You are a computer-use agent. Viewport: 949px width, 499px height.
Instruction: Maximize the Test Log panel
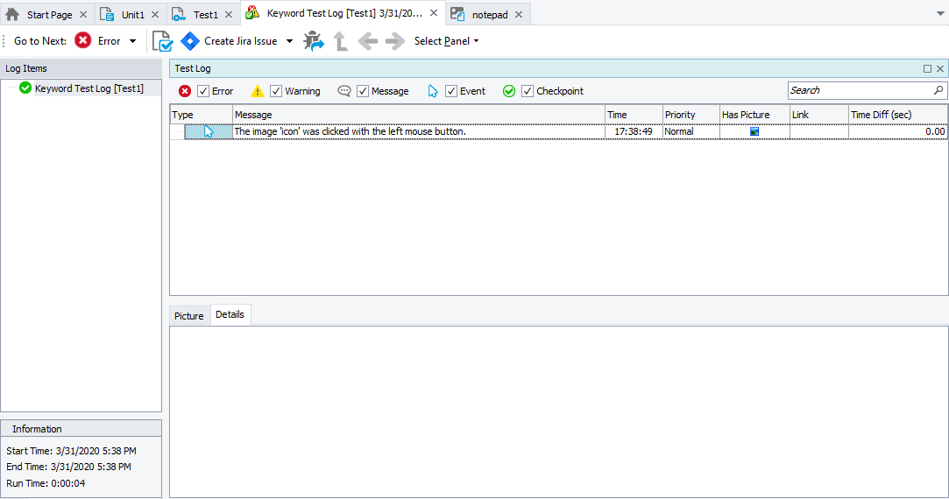[927, 68]
